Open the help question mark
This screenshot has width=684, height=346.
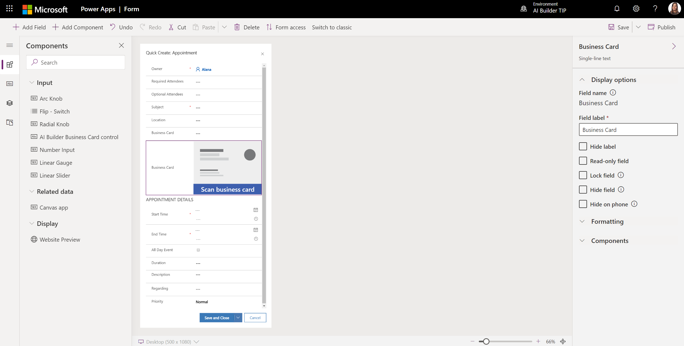point(655,9)
